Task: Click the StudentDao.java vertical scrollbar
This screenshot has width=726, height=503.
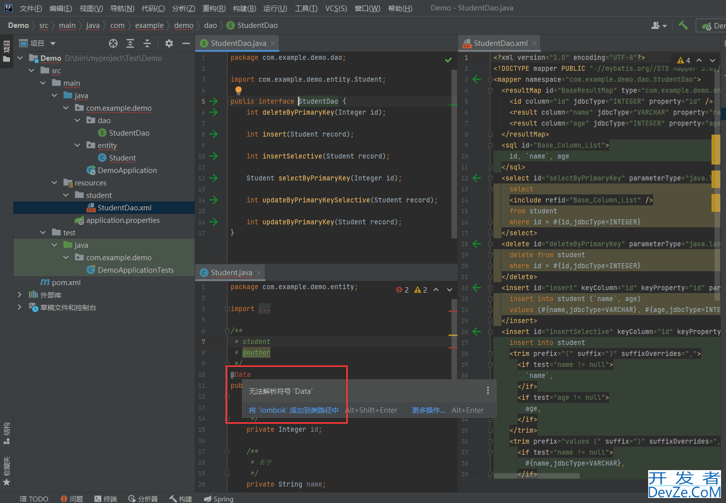Action: (x=454, y=155)
